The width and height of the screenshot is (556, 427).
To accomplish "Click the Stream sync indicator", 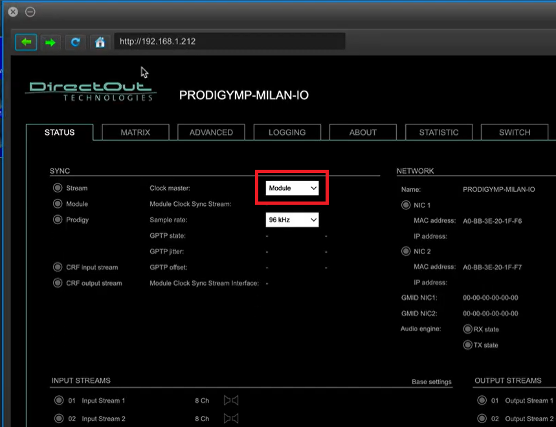I will coord(58,188).
